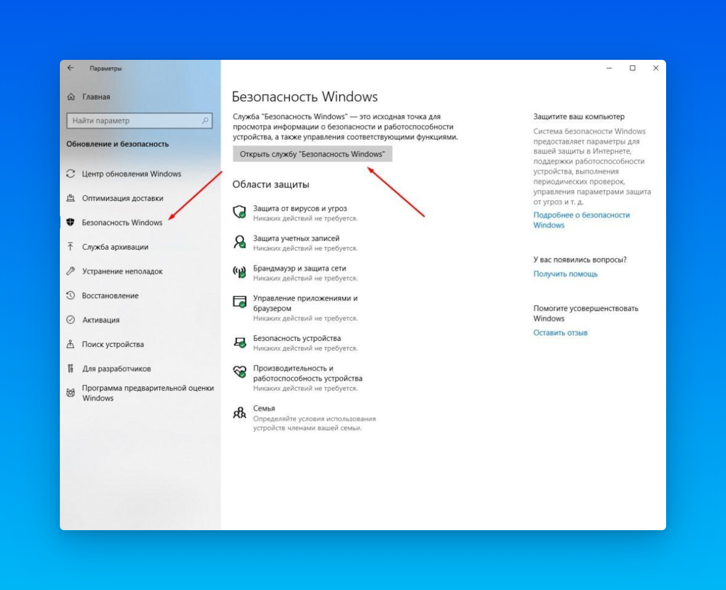The width and height of the screenshot is (726, 590).
Task: Click the Windows Security shield icon in sidebar
Action: point(70,222)
